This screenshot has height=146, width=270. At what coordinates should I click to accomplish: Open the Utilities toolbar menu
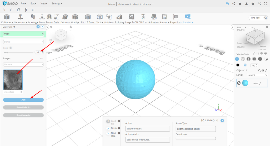(109, 19)
